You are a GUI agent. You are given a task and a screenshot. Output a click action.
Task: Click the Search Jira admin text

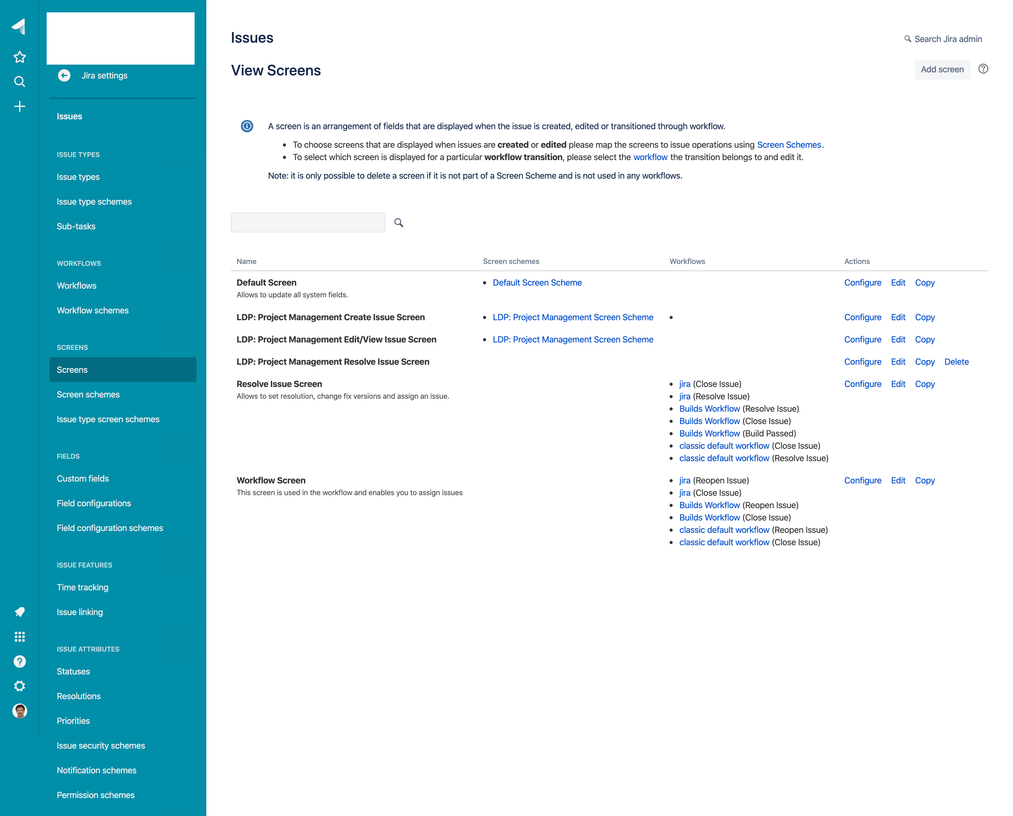[948, 39]
